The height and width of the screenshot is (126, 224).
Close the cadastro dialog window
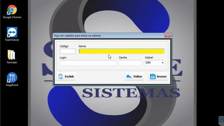[x=168, y=35]
